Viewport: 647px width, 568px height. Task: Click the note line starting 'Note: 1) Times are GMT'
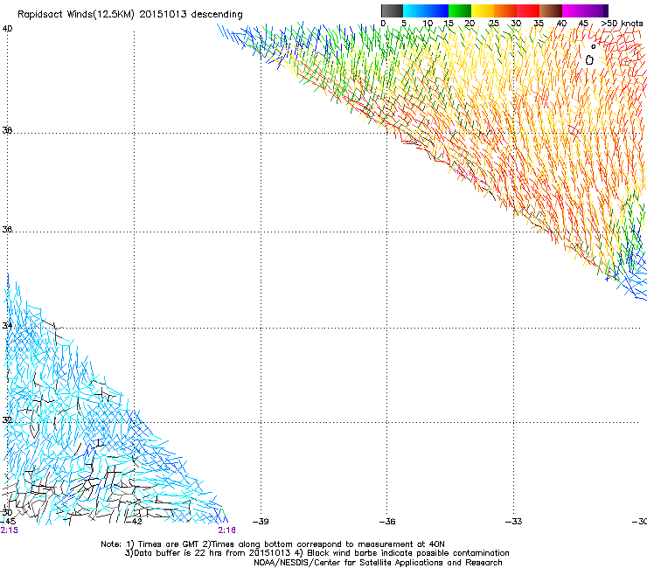pyautogui.click(x=273, y=544)
